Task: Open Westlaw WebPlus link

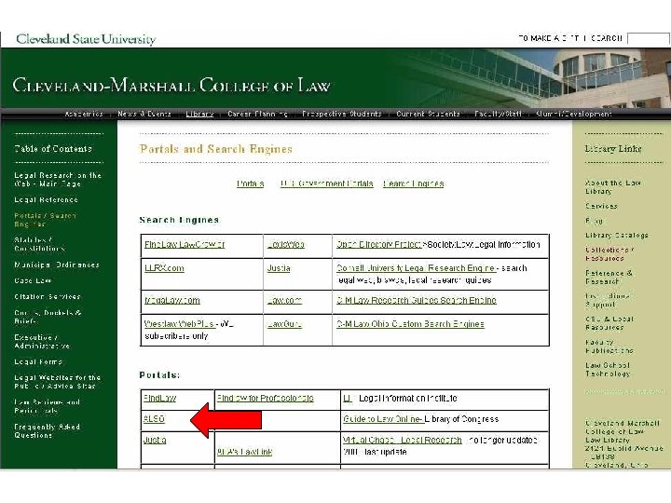Action: pos(179,324)
